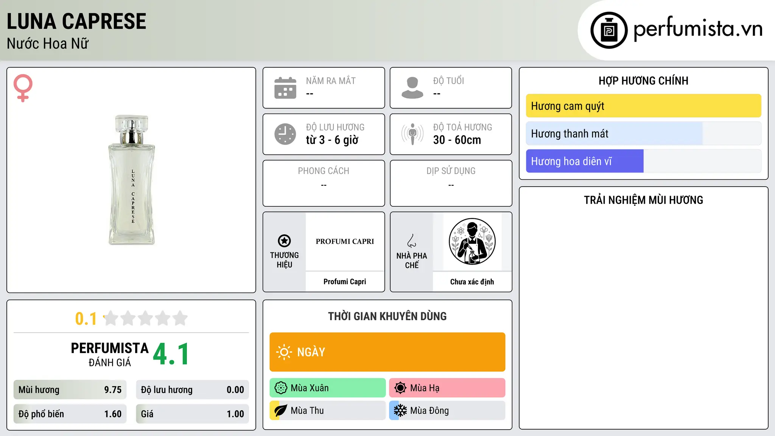Click the pink female gender symbol
The height and width of the screenshot is (436, 775).
[x=23, y=88]
